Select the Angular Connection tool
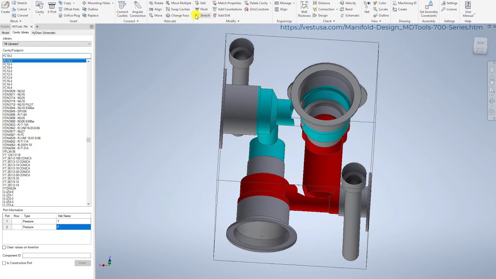This screenshot has height=279, width=496. pos(138,9)
